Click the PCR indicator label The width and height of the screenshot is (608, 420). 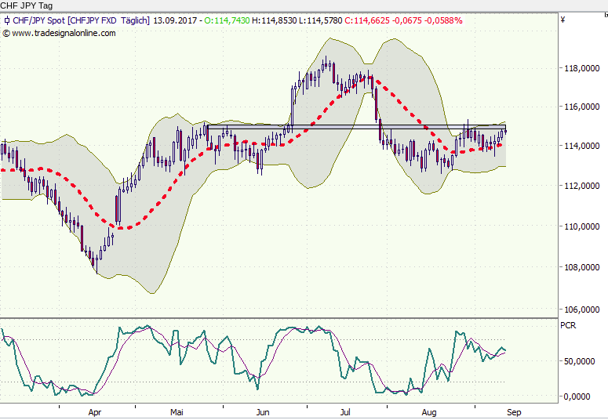[568, 325]
